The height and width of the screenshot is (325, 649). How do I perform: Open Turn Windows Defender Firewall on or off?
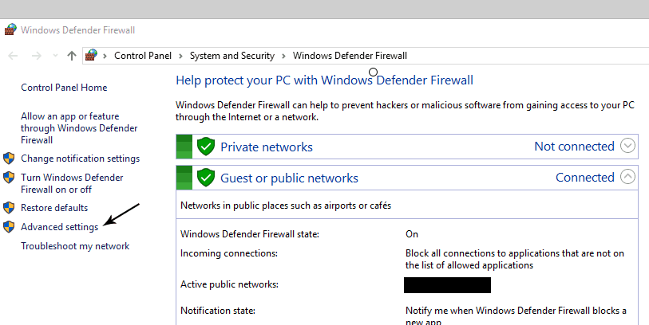(x=72, y=183)
